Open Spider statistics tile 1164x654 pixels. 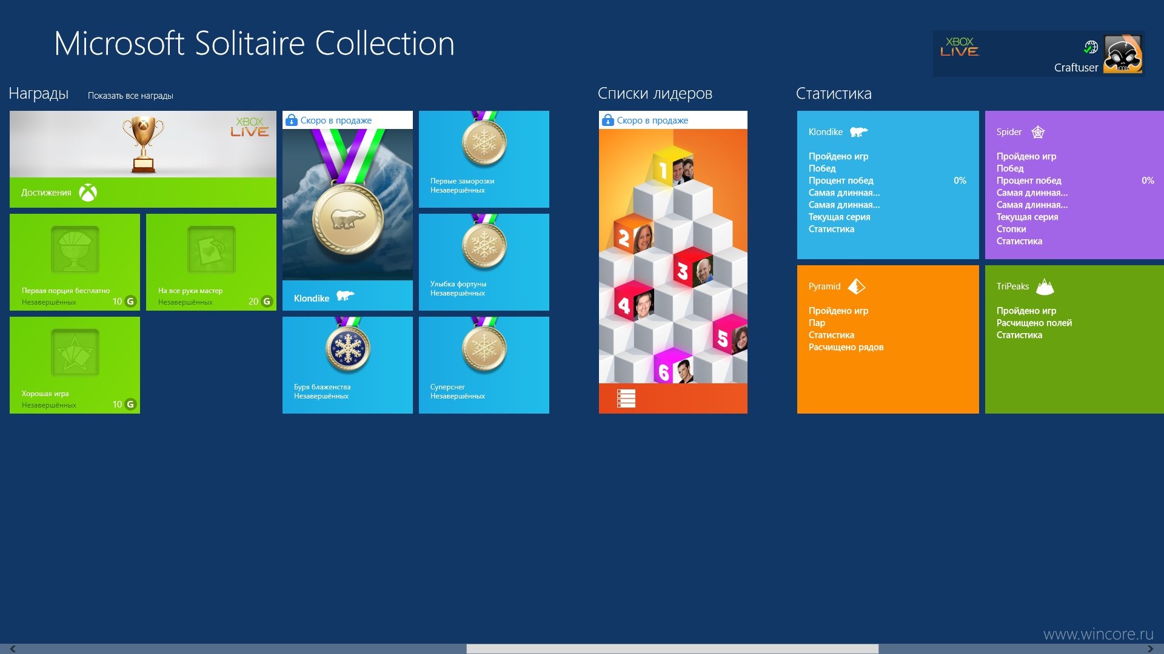1074,185
